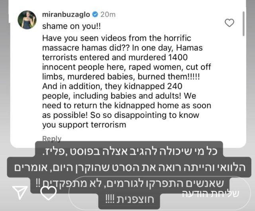
Task: Open miranbuzaglo's profile picture
Action: click(27, 20)
